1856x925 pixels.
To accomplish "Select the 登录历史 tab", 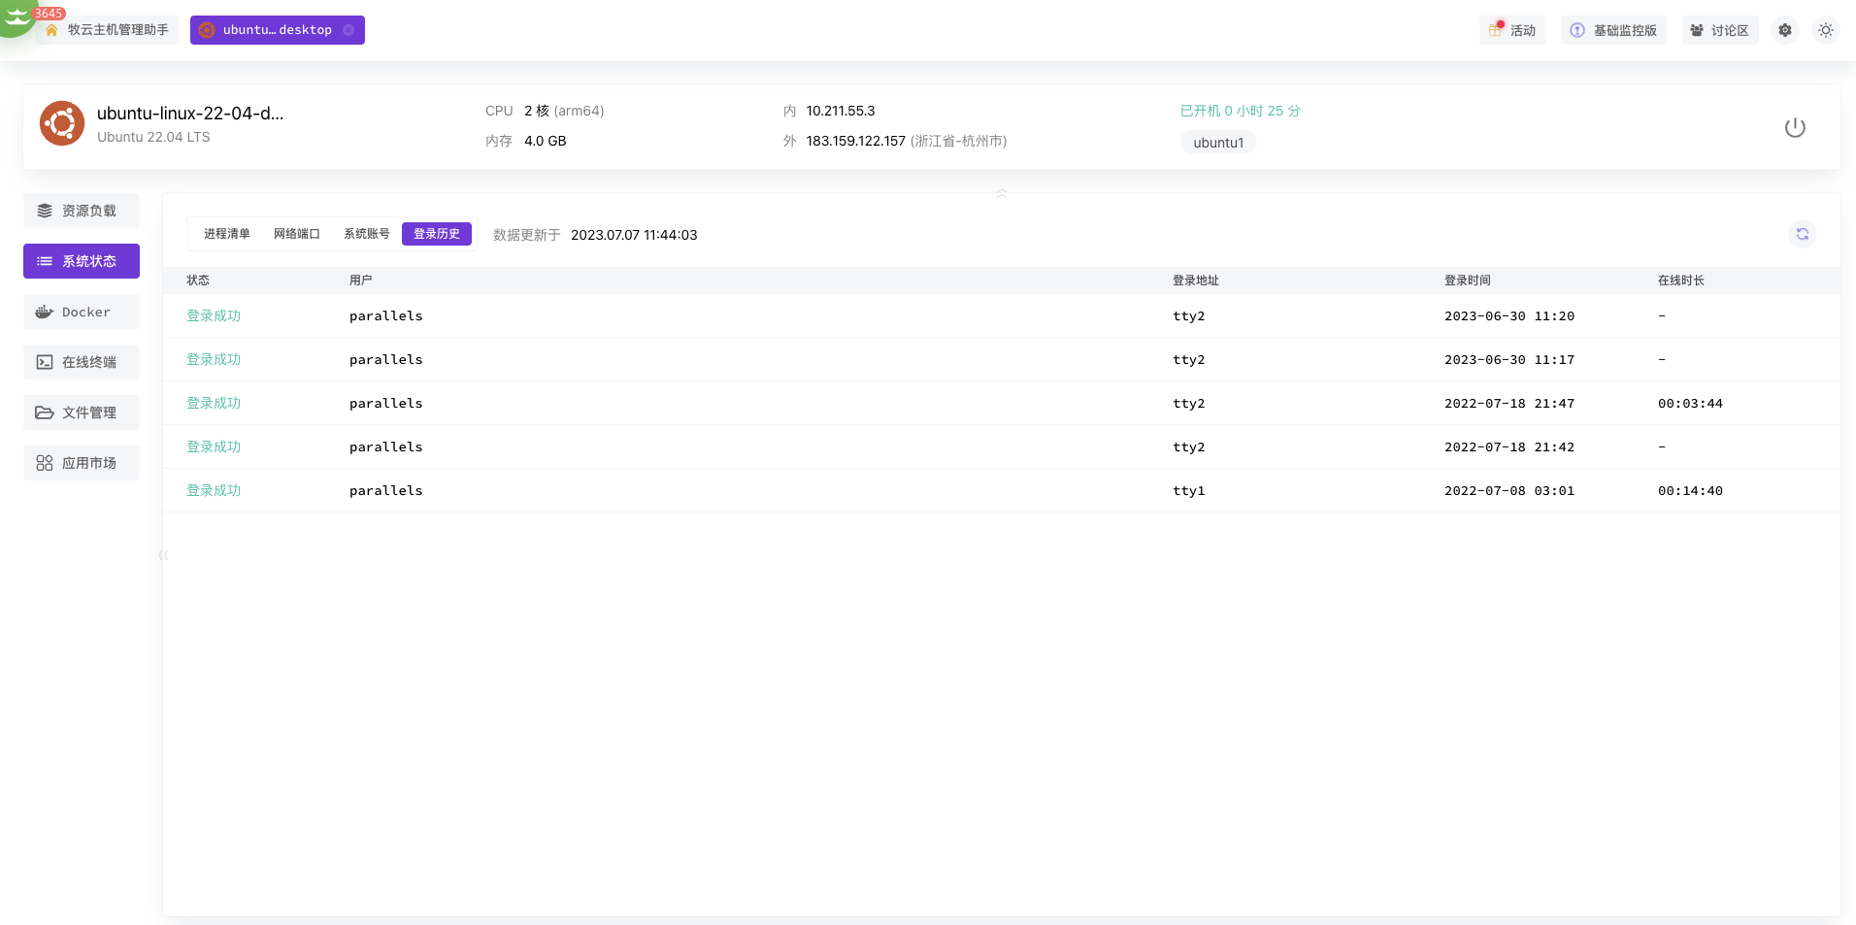I will (437, 234).
